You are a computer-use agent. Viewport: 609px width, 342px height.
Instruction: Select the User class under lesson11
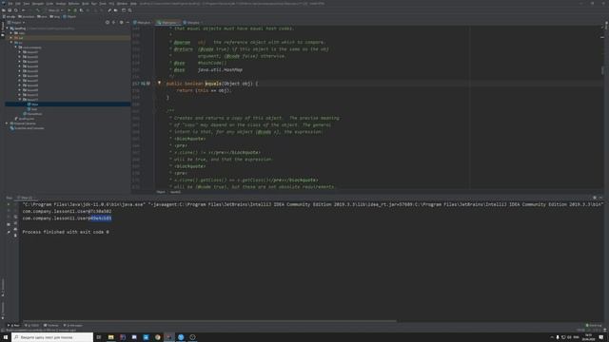pos(31,109)
